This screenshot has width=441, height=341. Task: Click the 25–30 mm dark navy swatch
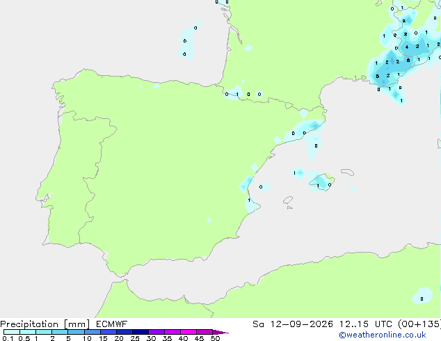click(x=140, y=332)
